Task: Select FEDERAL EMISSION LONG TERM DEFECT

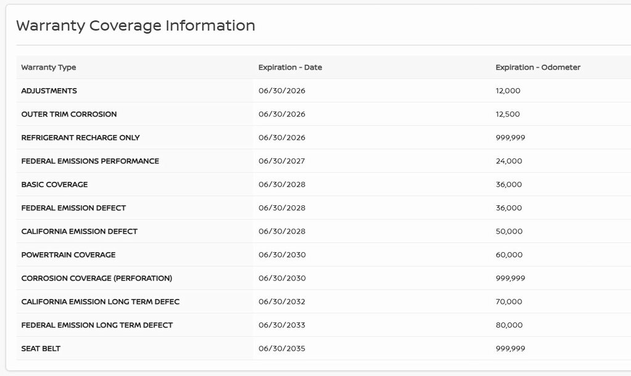Action: click(x=97, y=325)
